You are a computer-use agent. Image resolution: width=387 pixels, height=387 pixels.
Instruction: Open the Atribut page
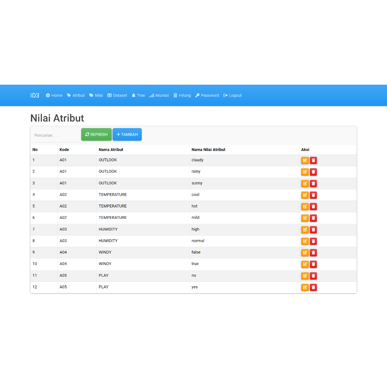pyautogui.click(x=76, y=95)
